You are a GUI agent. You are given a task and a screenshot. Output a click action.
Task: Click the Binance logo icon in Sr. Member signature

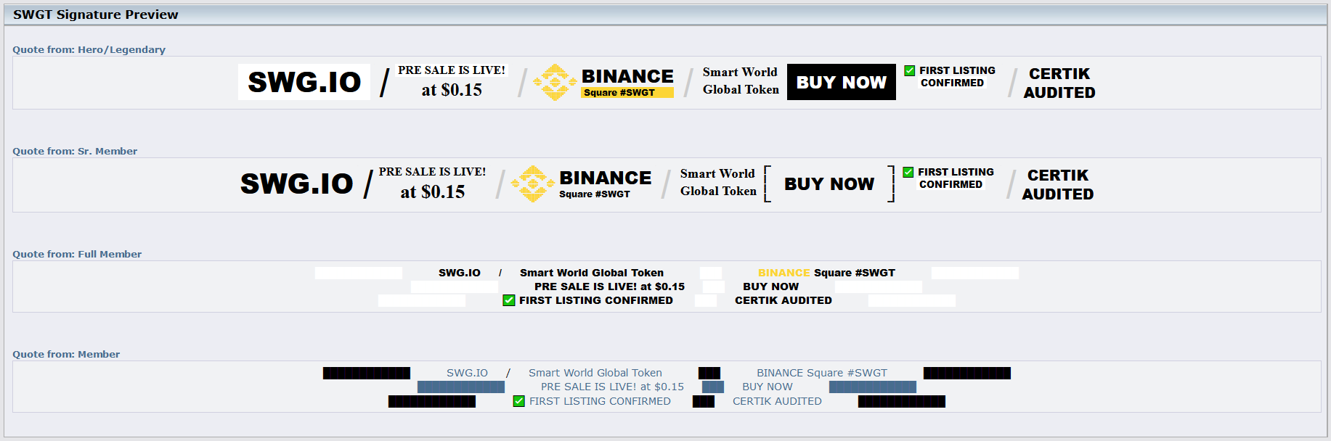533,184
